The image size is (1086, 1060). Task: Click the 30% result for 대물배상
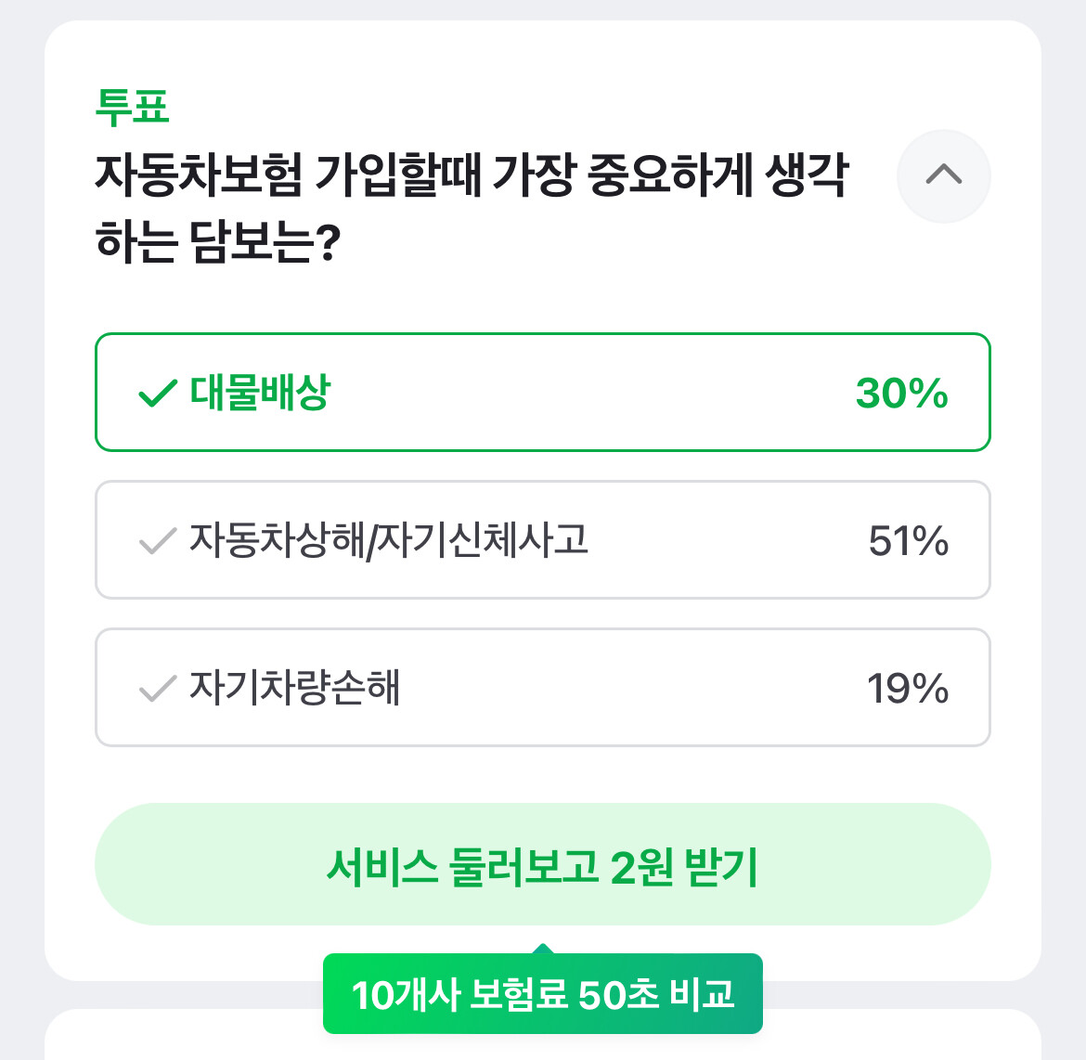pos(901,394)
